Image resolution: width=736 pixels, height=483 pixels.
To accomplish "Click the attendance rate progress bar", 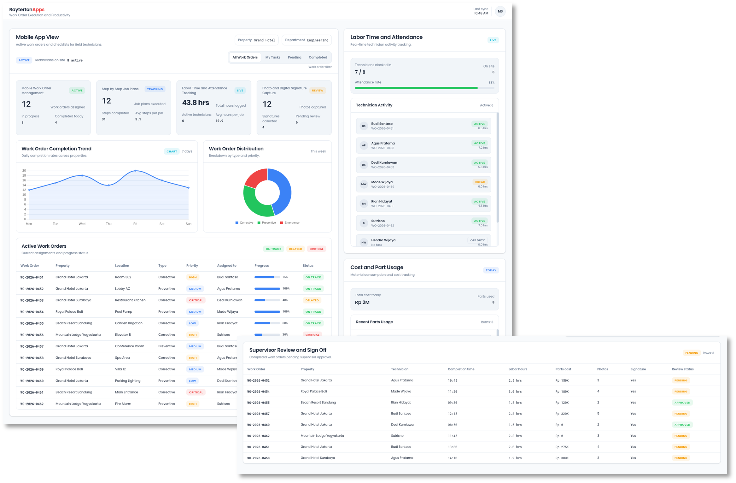I will tap(424, 88).
